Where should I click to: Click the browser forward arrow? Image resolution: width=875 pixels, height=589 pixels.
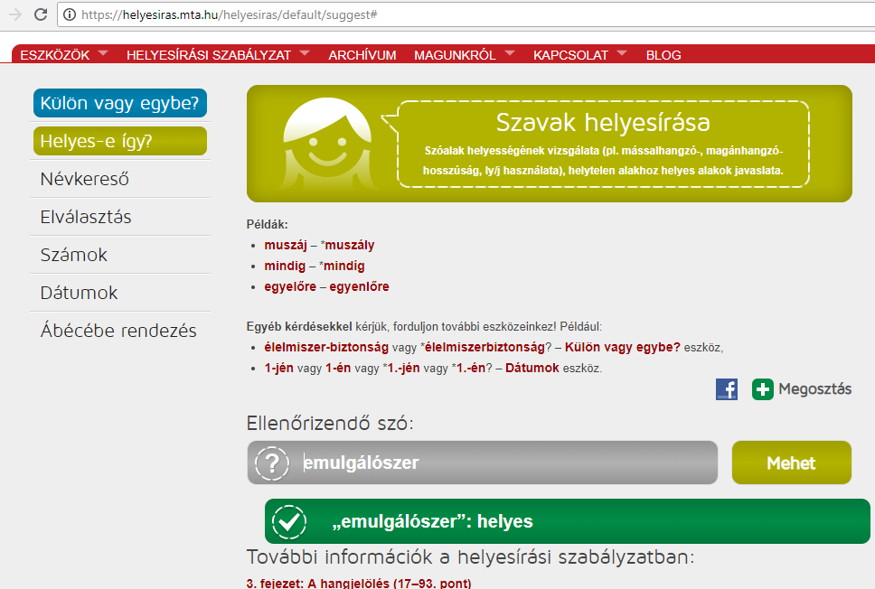point(14,14)
